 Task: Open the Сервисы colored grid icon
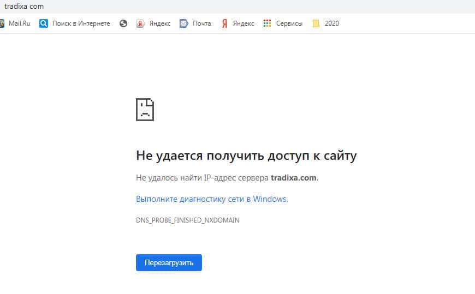pos(267,23)
